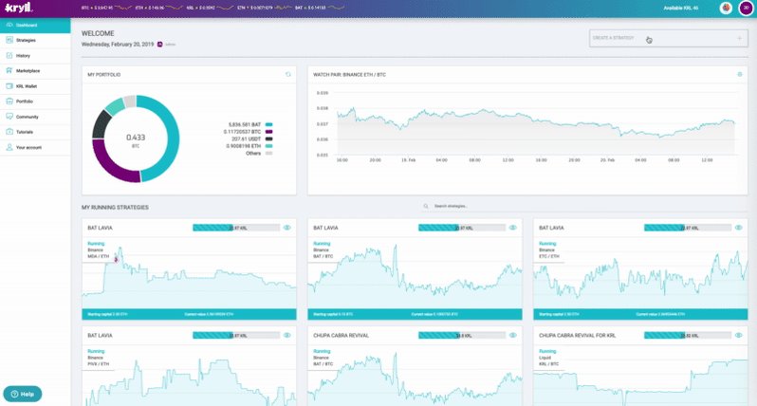Screen dimensions: 757x406
Task: Click the BAT price ticker in header
Action: coord(320,8)
